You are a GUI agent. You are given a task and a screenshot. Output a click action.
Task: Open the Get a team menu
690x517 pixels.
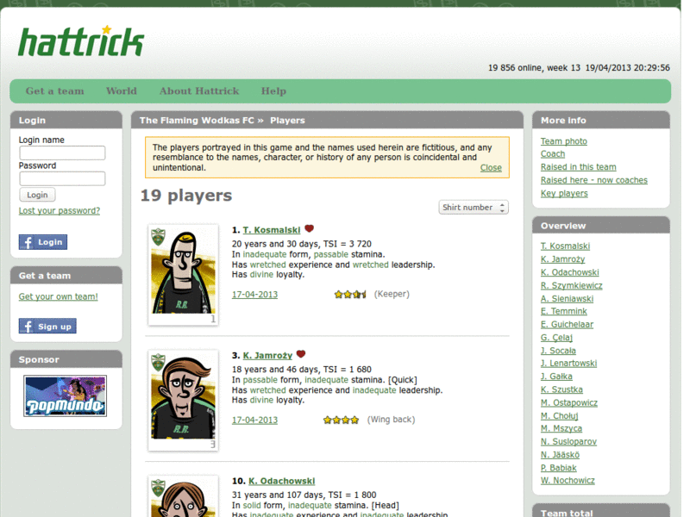point(54,91)
